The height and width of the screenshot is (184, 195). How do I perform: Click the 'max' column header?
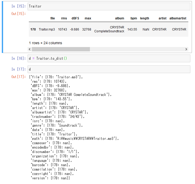pyautogui.click(x=88, y=18)
